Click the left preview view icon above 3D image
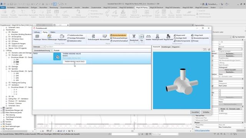246x138 pixels. [x=204, y=49]
